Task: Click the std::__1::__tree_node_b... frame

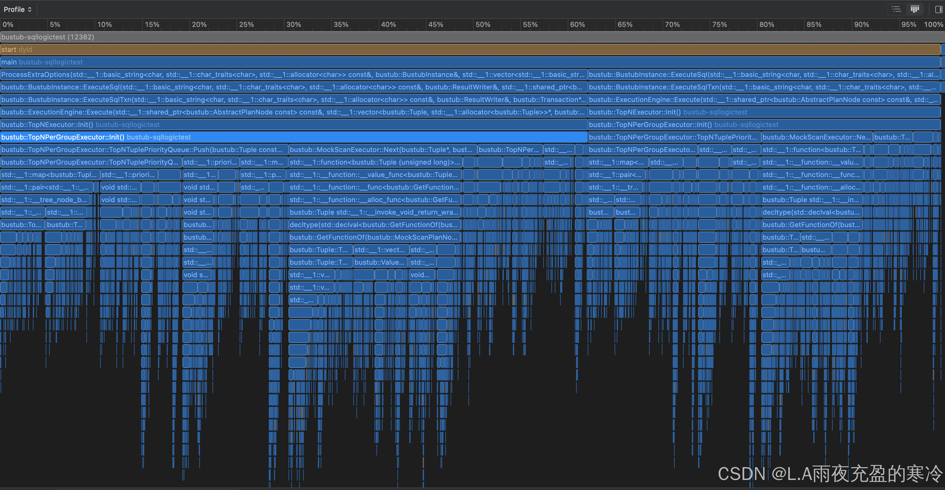Action: point(45,200)
